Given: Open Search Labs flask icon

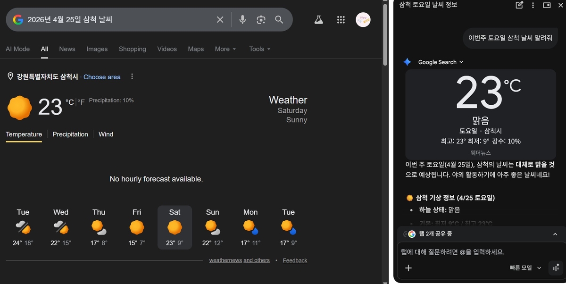Looking at the screenshot, I should [x=319, y=19].
